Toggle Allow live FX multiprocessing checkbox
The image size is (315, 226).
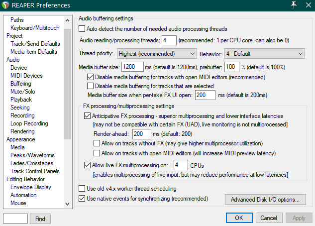point(88,165)
